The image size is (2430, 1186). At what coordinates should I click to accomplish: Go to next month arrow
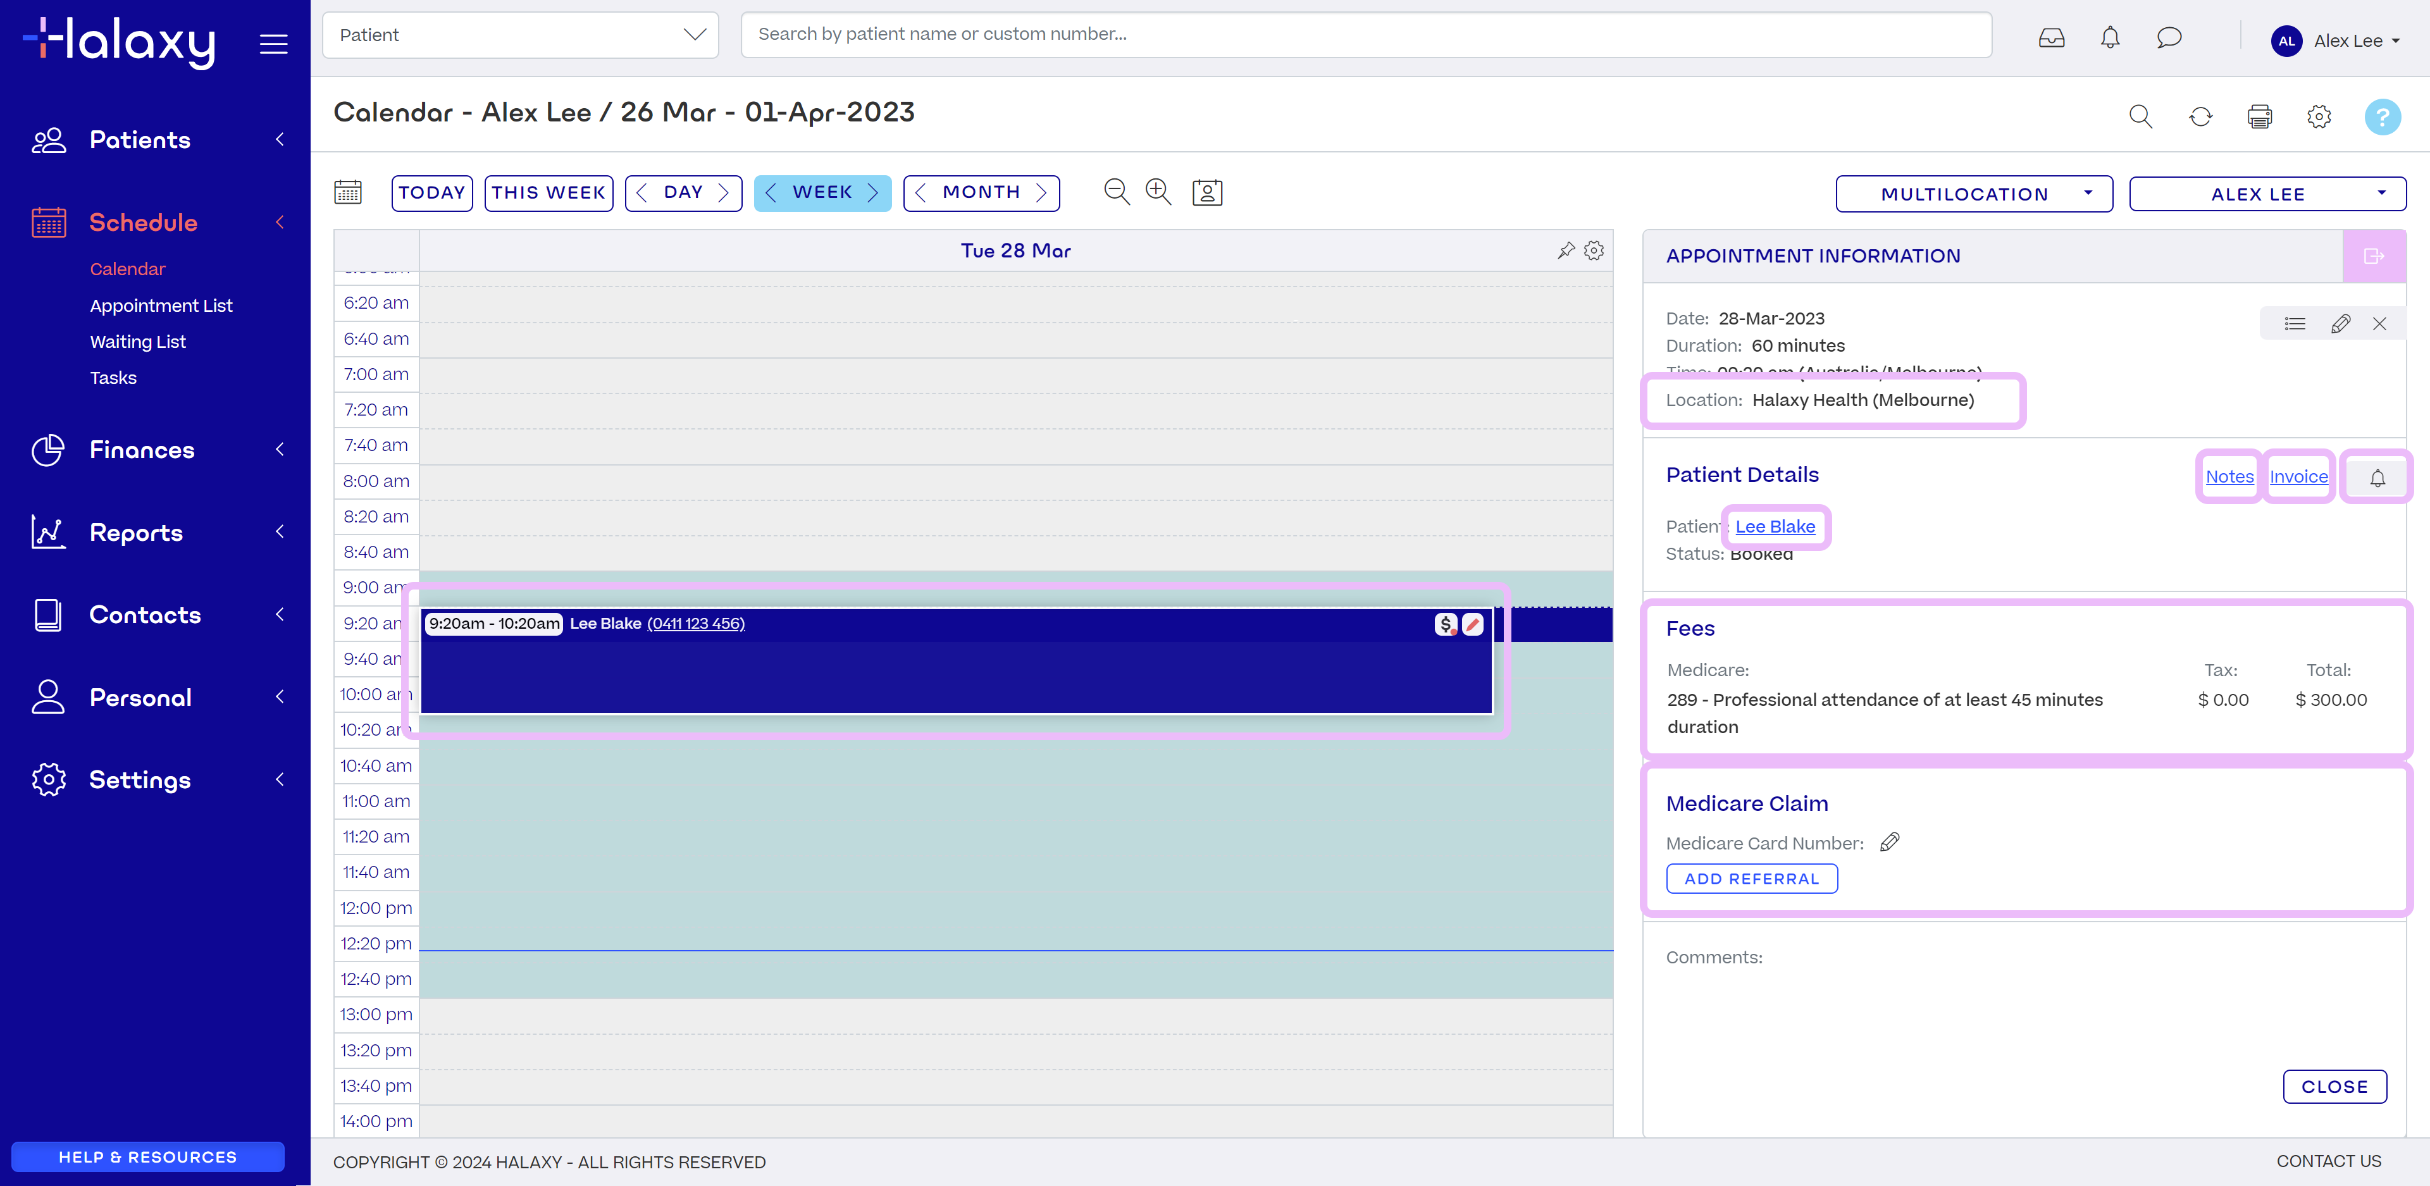click(1041, 192)
